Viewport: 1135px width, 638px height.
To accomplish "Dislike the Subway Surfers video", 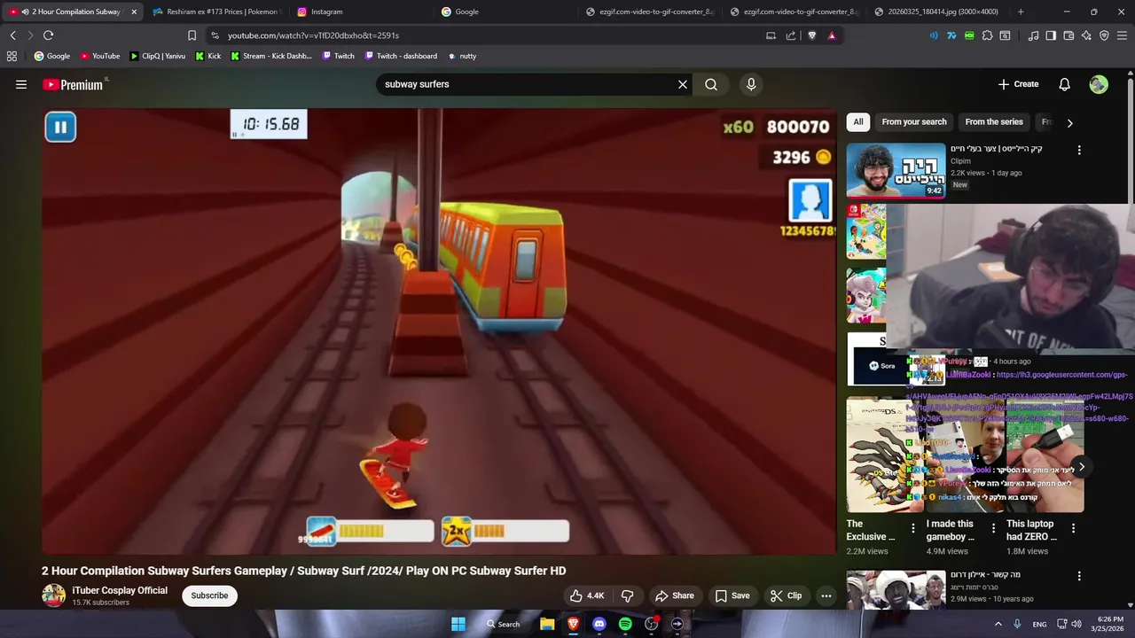I will (x=628, y=595).
